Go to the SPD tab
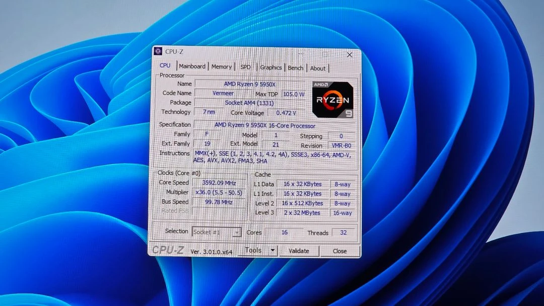The width and height of the screenshot is (544, 306). pos(245,67)
